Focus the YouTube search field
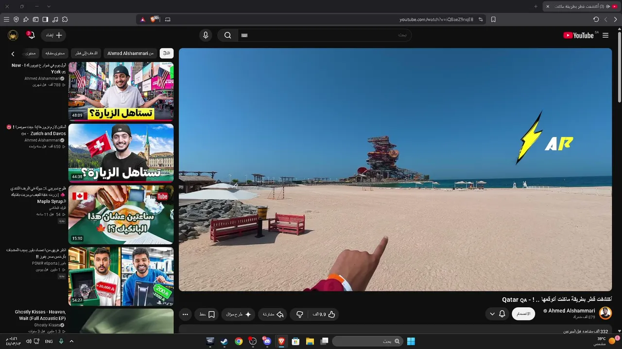The width and height of the screenshot is (622, 349). pos(324,35)
